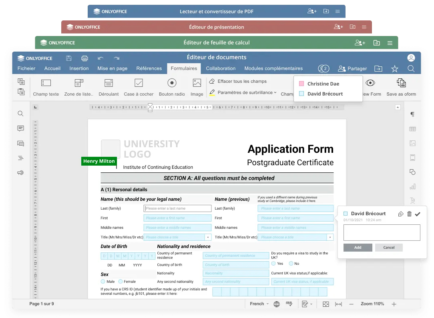Click the Copy icon in the toolbar
434x318 pixels.
tap(21, 82)
